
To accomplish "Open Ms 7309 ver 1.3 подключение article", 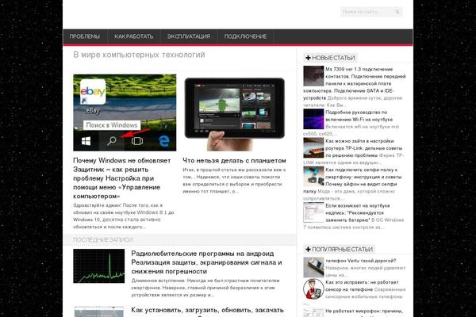I will 355,83.
